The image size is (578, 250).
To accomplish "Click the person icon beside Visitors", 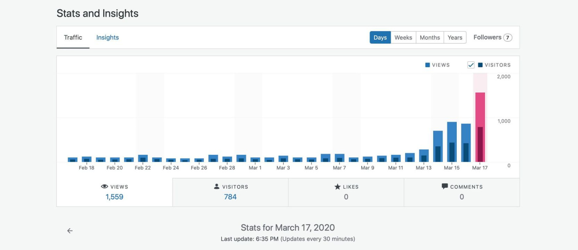I will [217, 187].
